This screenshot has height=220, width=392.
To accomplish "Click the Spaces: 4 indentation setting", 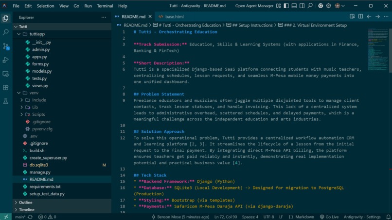I will pyautogui.click(x=250, y=217).
